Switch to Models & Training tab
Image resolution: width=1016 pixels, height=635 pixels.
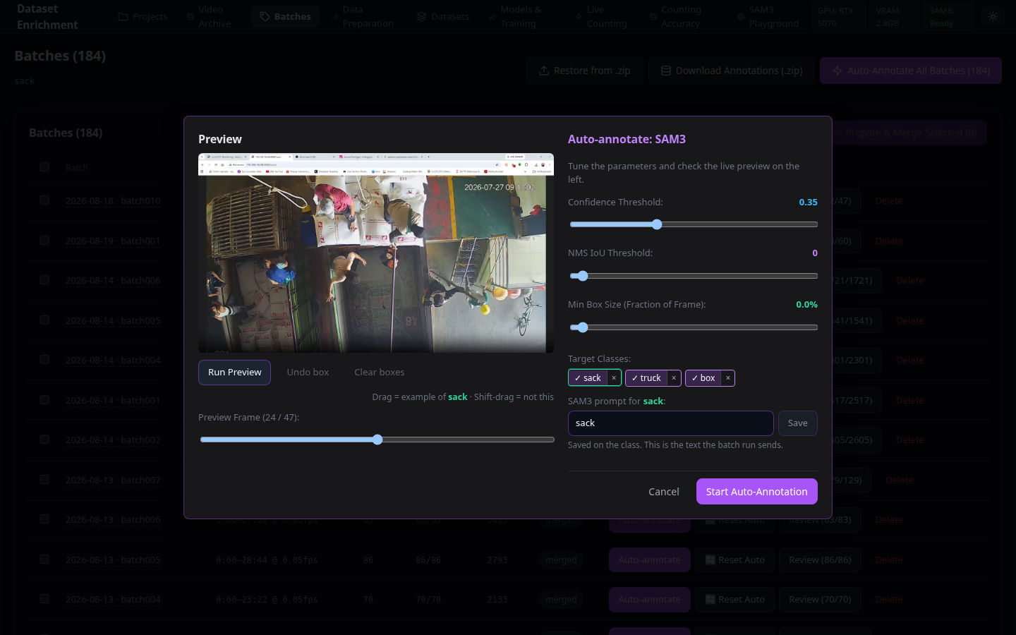[x=515, y=16]
